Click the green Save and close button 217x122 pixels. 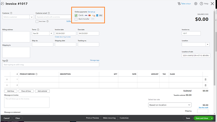[x=202, y=118]
